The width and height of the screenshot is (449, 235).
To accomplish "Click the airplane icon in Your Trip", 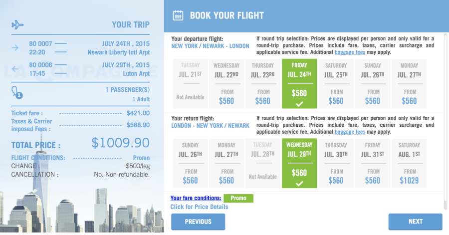I will [17, 24].
